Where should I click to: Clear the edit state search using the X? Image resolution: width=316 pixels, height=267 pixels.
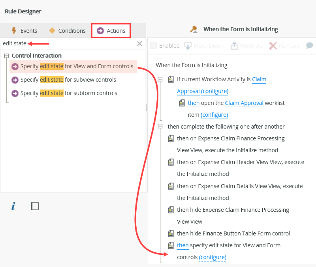tap(139, 43)
